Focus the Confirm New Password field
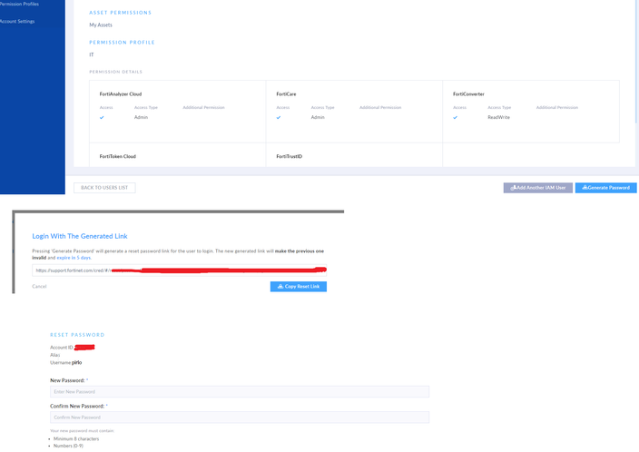Image resolution: width=639 pixels, height=452 pixels. 240,418
